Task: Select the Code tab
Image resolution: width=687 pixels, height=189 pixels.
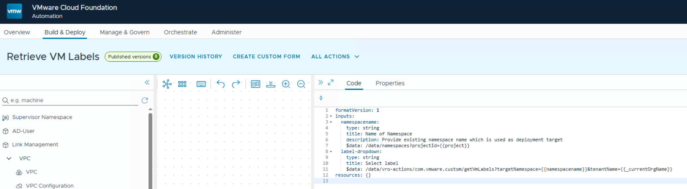Action: [354, 83]
